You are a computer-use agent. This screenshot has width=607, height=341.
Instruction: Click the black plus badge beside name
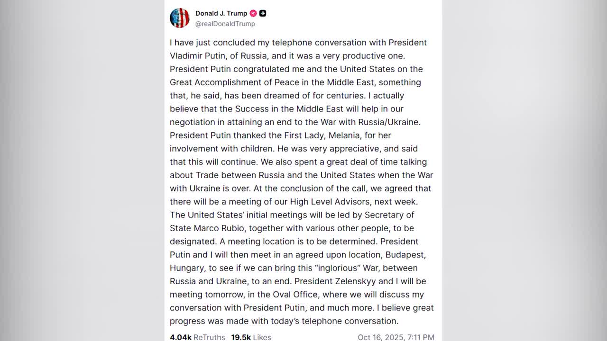[263, 13]
